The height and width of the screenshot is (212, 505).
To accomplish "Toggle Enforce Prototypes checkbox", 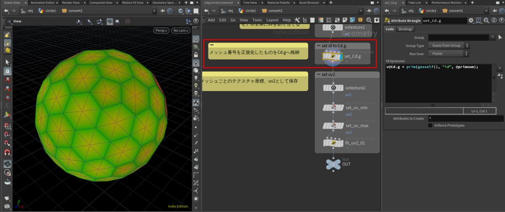I will [430, 125].
